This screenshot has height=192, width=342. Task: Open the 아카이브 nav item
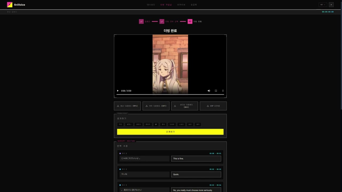coord(181,5)
